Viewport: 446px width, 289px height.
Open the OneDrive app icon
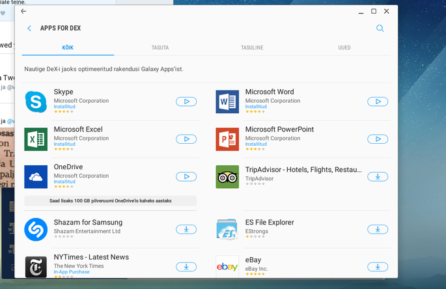[x=36, y=176]
